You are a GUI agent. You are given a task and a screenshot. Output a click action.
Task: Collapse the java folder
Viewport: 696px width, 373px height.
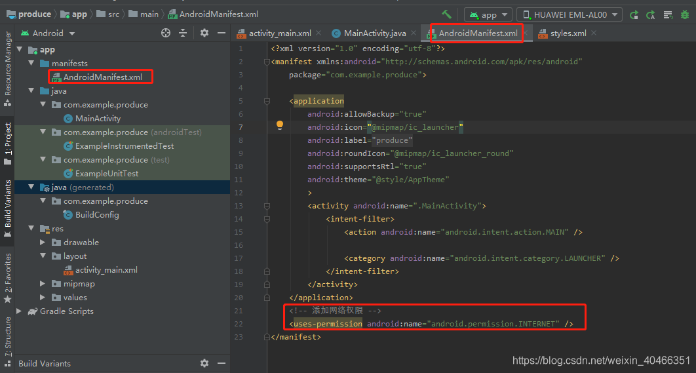[x=31, y=90]
